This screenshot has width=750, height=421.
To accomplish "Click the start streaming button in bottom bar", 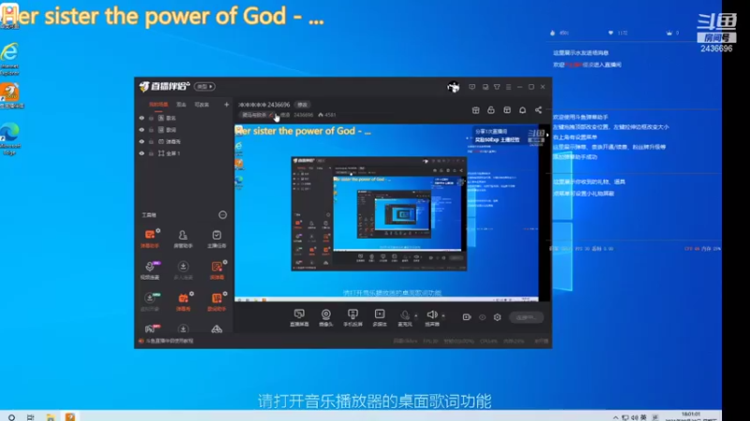I will (x=526, y=317).
